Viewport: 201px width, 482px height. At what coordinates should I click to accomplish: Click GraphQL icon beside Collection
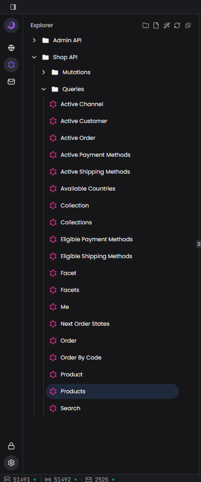point(53,206)
